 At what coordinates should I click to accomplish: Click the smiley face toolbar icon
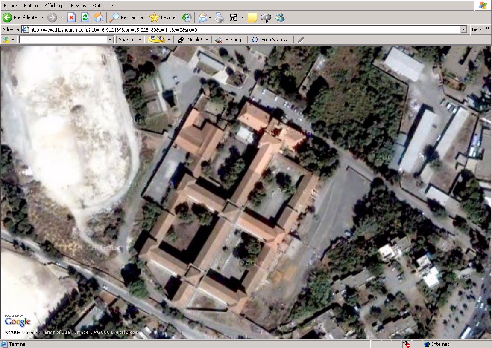click(x=156, y=40)
